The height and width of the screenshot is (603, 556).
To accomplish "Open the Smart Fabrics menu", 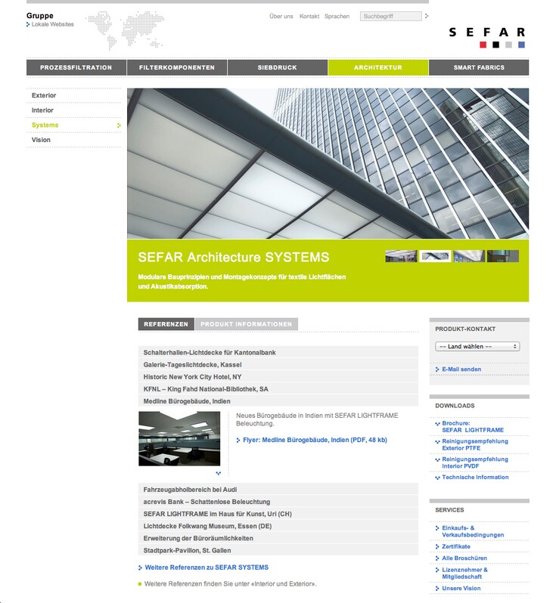I will 479,67.
